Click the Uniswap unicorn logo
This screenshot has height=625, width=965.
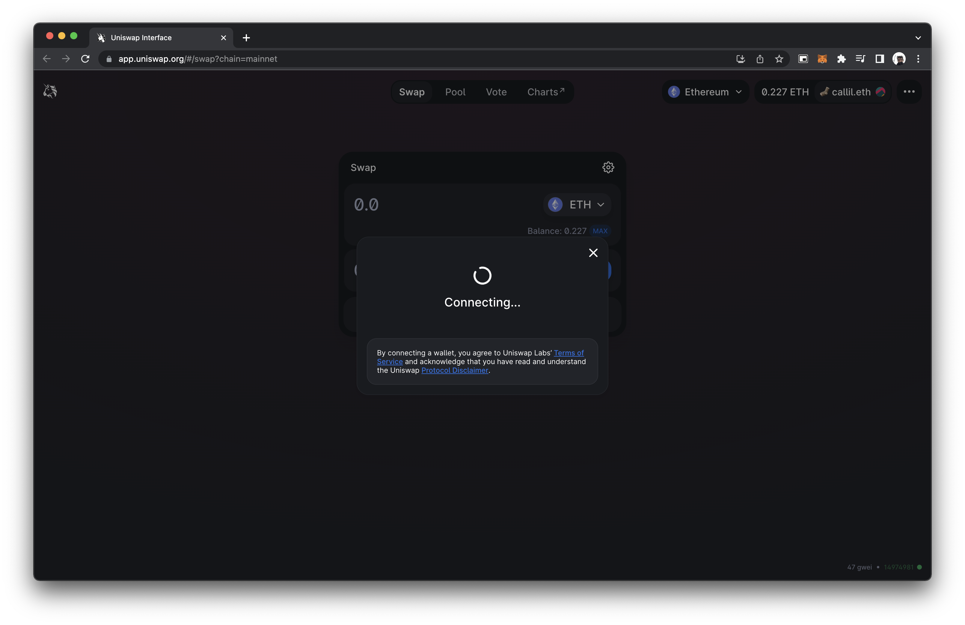(x=50, y=91)
